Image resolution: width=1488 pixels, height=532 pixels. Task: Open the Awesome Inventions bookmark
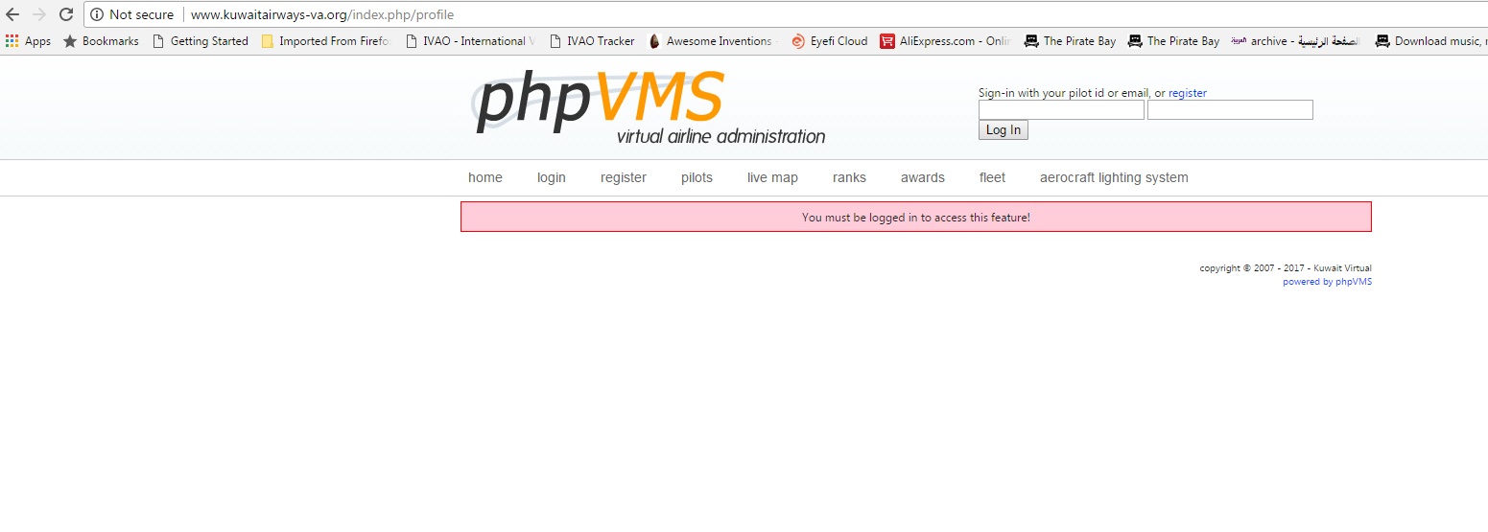click(710, 41)
